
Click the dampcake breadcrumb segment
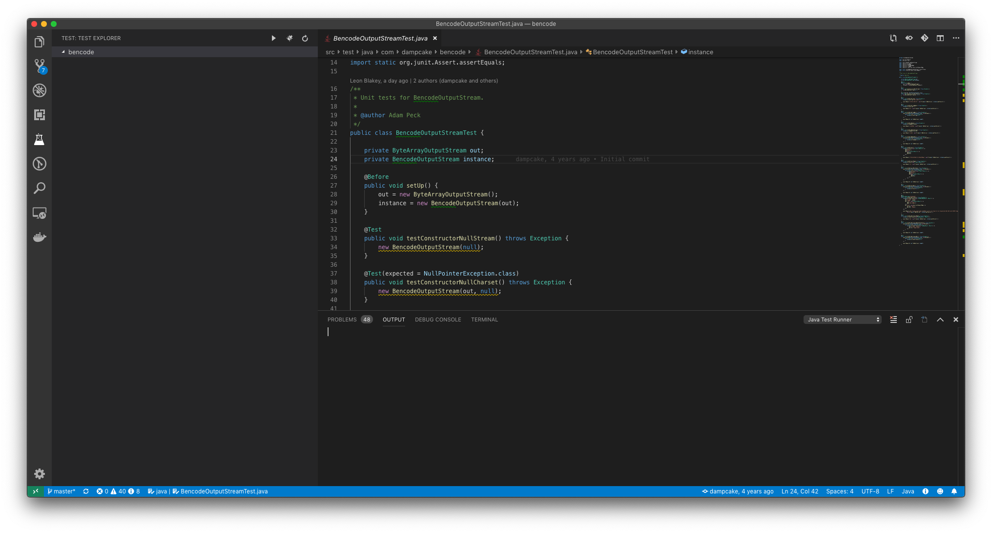click(416, 52)
